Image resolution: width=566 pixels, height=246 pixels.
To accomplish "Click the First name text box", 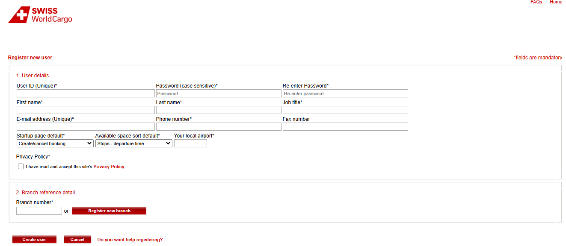I will 86,110.
